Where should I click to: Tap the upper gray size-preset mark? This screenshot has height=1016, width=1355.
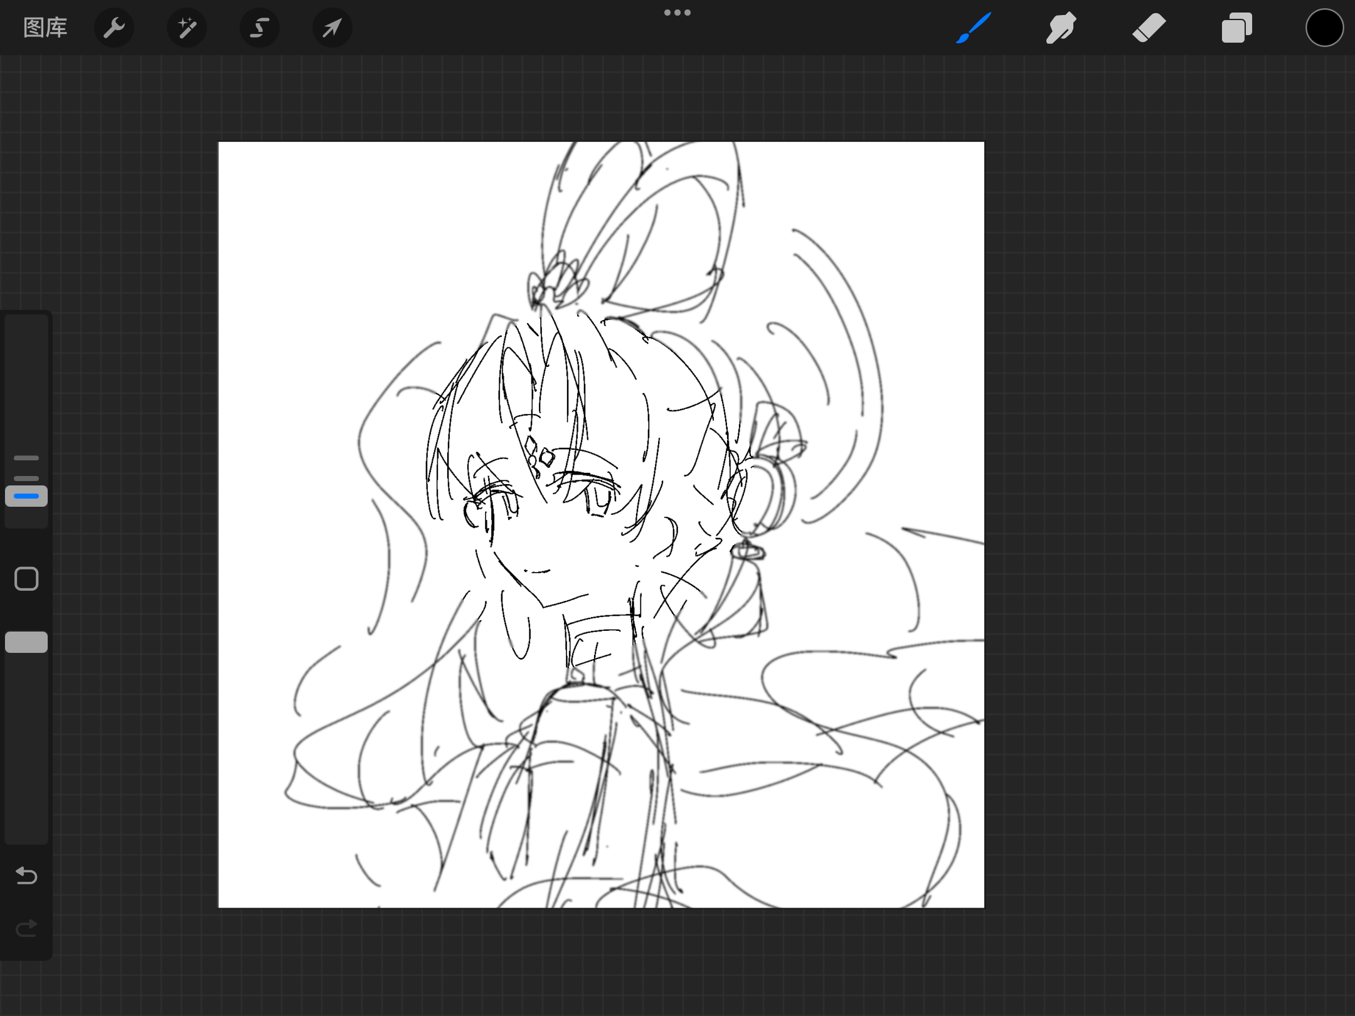click(26, 458)
